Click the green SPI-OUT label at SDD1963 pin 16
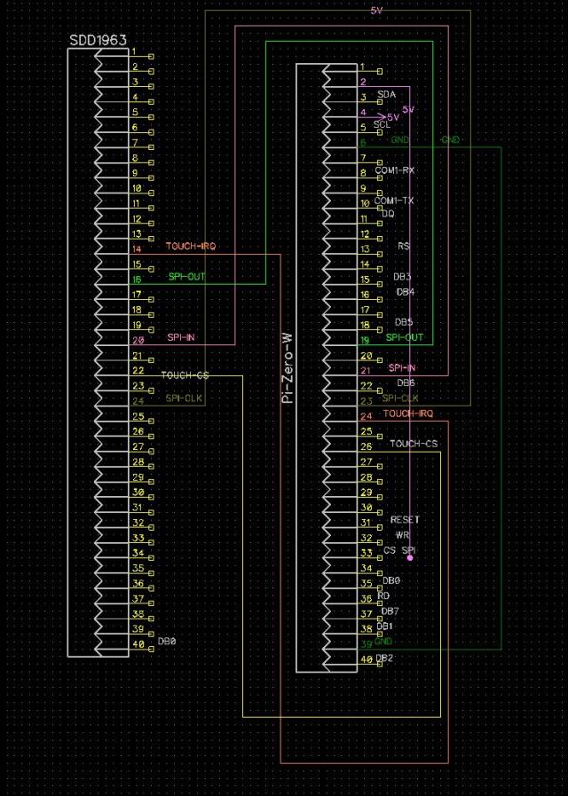 click(x=187, y=277)
